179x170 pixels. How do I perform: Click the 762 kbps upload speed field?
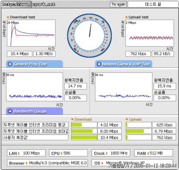tap(138, 54)
